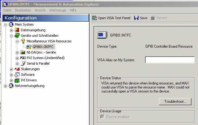Viewport: 198px width, 125px height.
Task: Expand the NI-DAQmx - Geräte node
Action: (17, 53)
